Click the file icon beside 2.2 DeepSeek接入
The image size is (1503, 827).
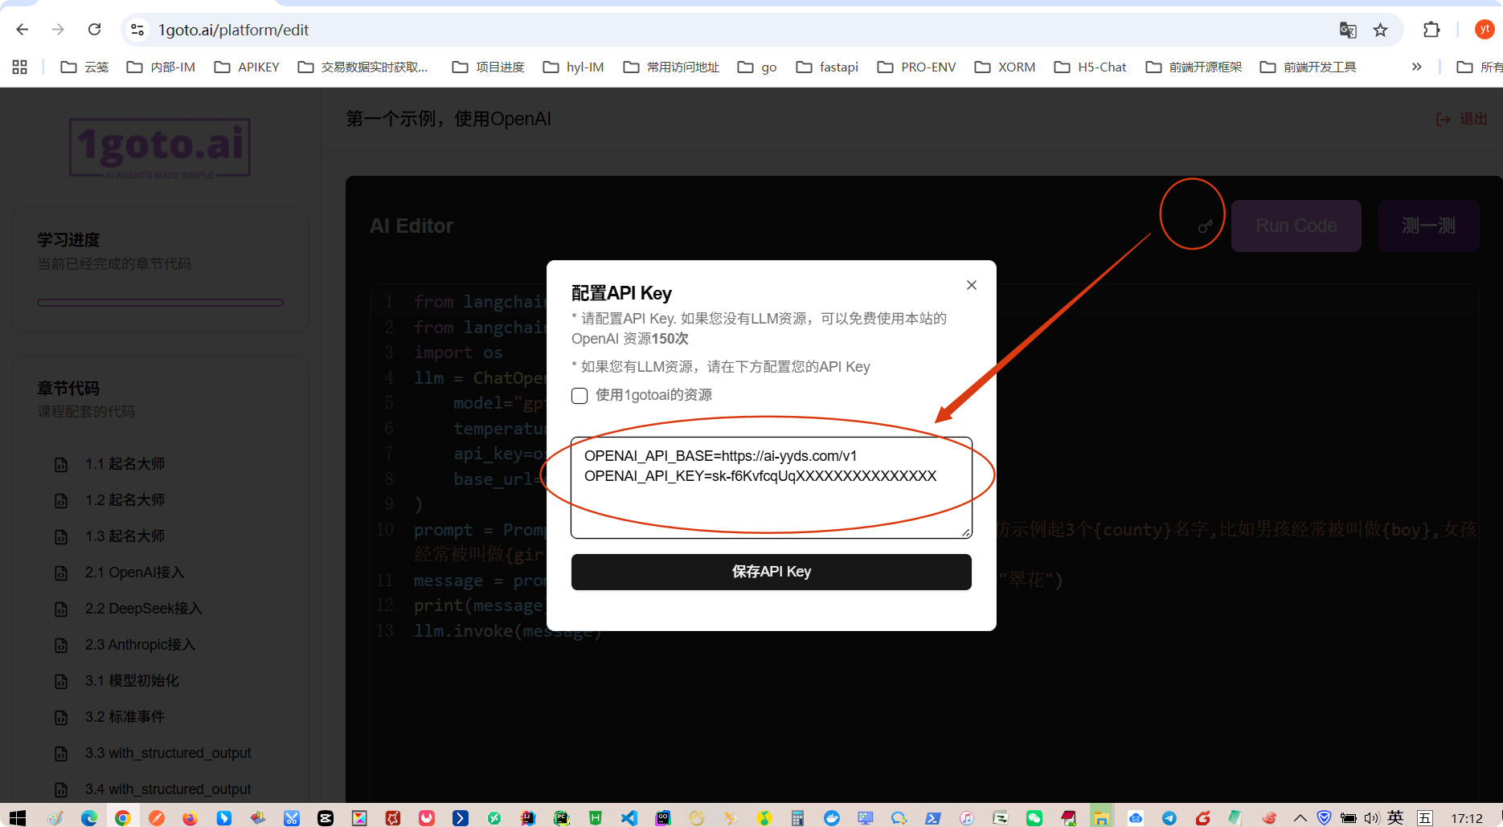tap(61, 609)
